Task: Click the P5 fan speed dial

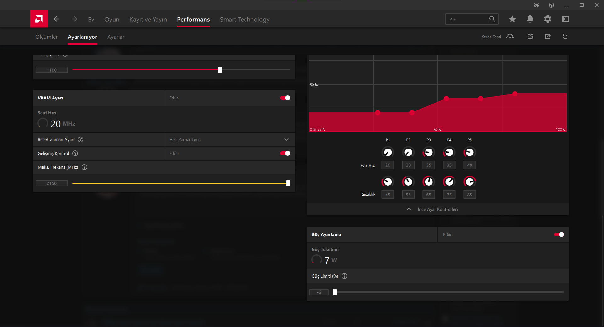Action: tap(470, 152)
